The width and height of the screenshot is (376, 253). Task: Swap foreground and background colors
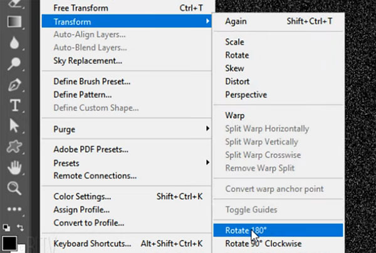[20, 227]
